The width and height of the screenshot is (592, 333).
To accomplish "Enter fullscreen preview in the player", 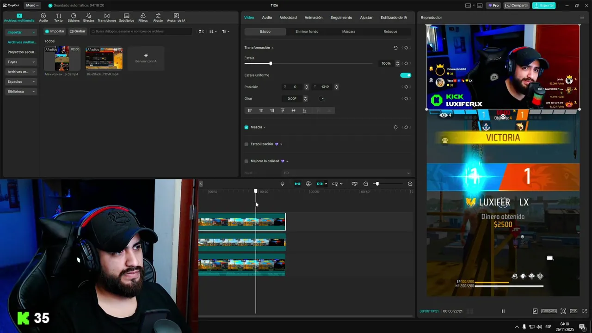I will pos(585,311).
